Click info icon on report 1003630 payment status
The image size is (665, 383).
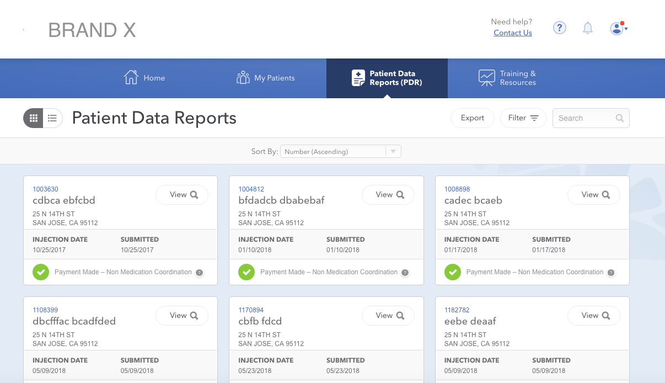point(199,273)
